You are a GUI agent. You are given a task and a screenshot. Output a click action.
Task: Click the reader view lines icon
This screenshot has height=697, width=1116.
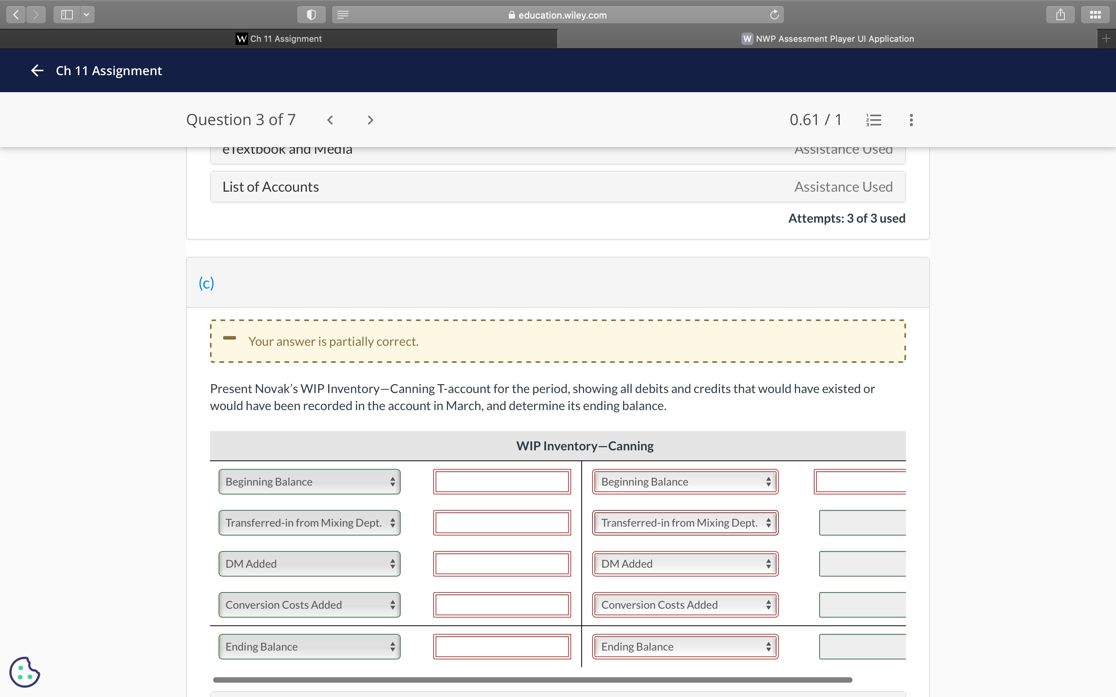343,14
